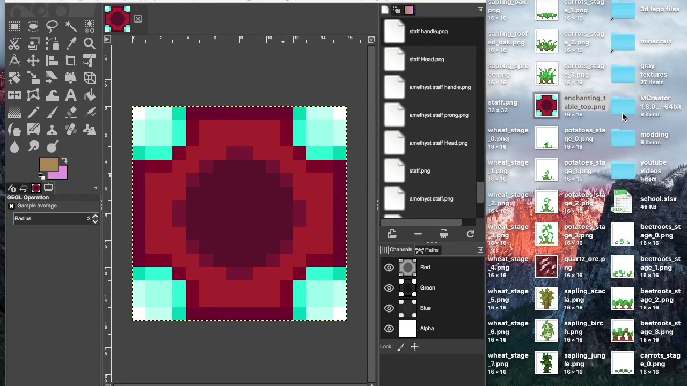Toggle Blue channel visibility eye
The height and width of the screenshot is (386, 687).
pos(389,308)
